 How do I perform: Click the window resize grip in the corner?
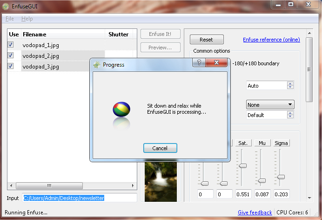315,214
